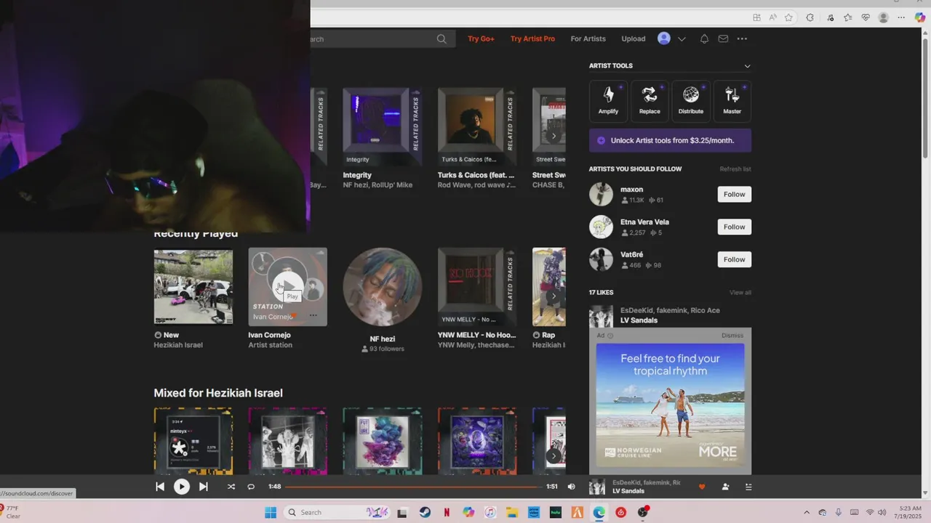
Task: Click the LV Sandals title in player
Action: pyautogui.click(x=628, y=491)
